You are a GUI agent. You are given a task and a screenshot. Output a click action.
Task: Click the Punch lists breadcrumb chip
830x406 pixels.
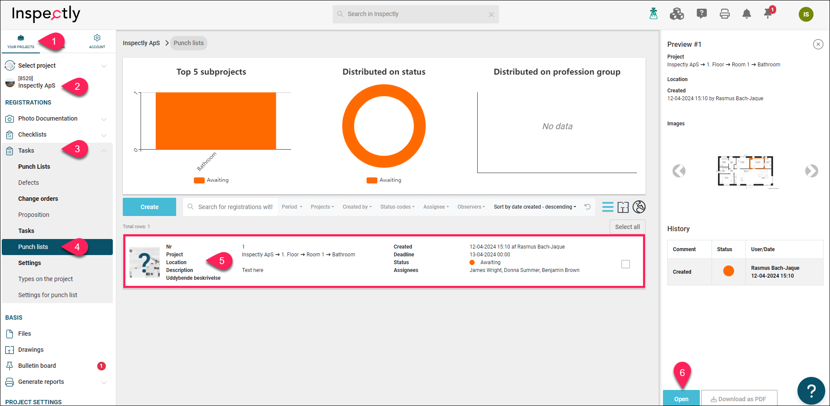click(x=189, y=43)
